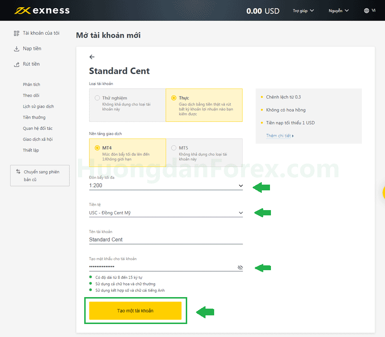Click the account password input field
Viewport: 385px width, 337px height.
click(166, 267)
